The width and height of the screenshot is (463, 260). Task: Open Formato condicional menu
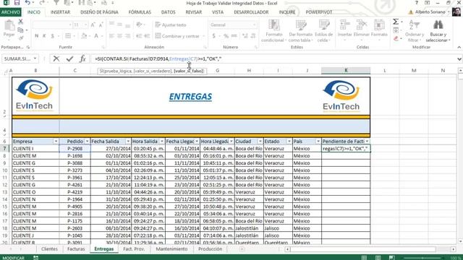pyautogui.click(x=273, y=31)
